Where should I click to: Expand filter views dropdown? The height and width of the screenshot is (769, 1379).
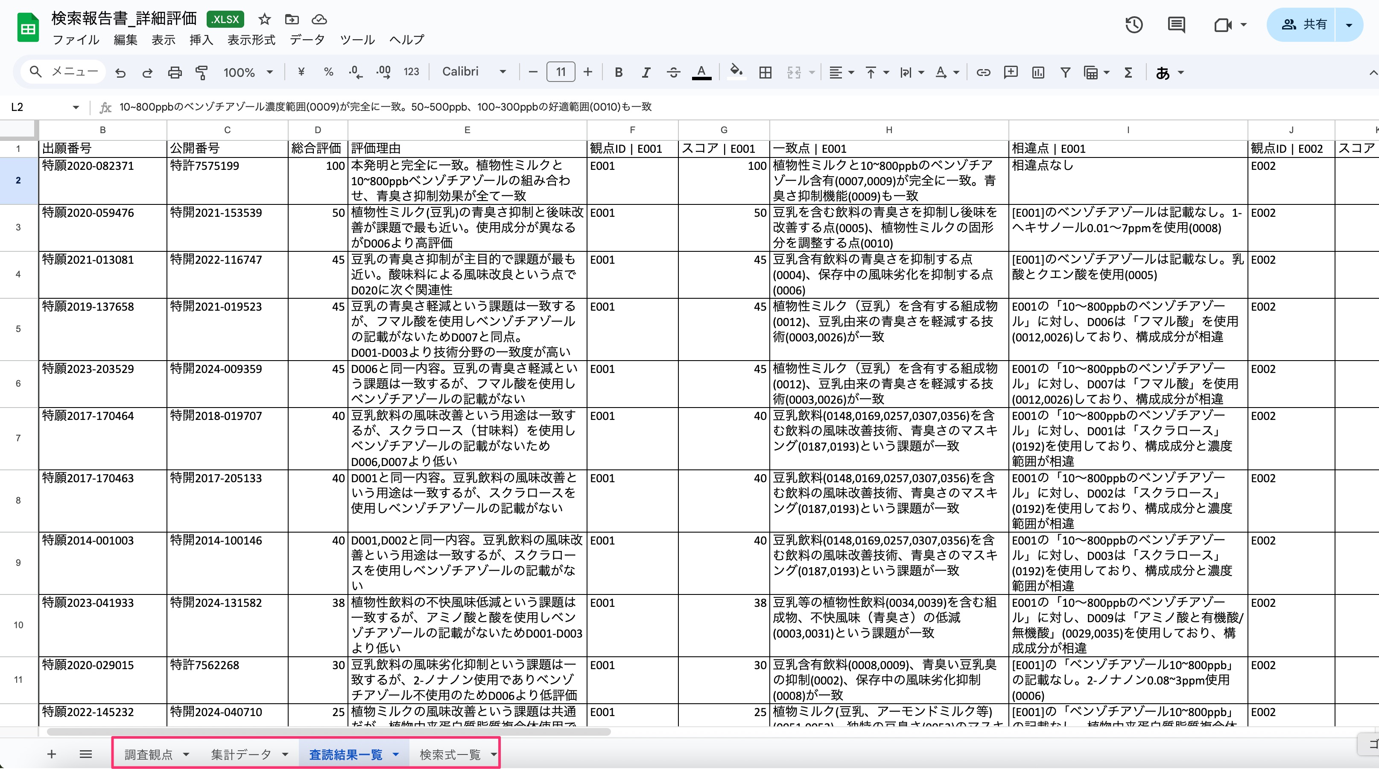click(1107, 72)
